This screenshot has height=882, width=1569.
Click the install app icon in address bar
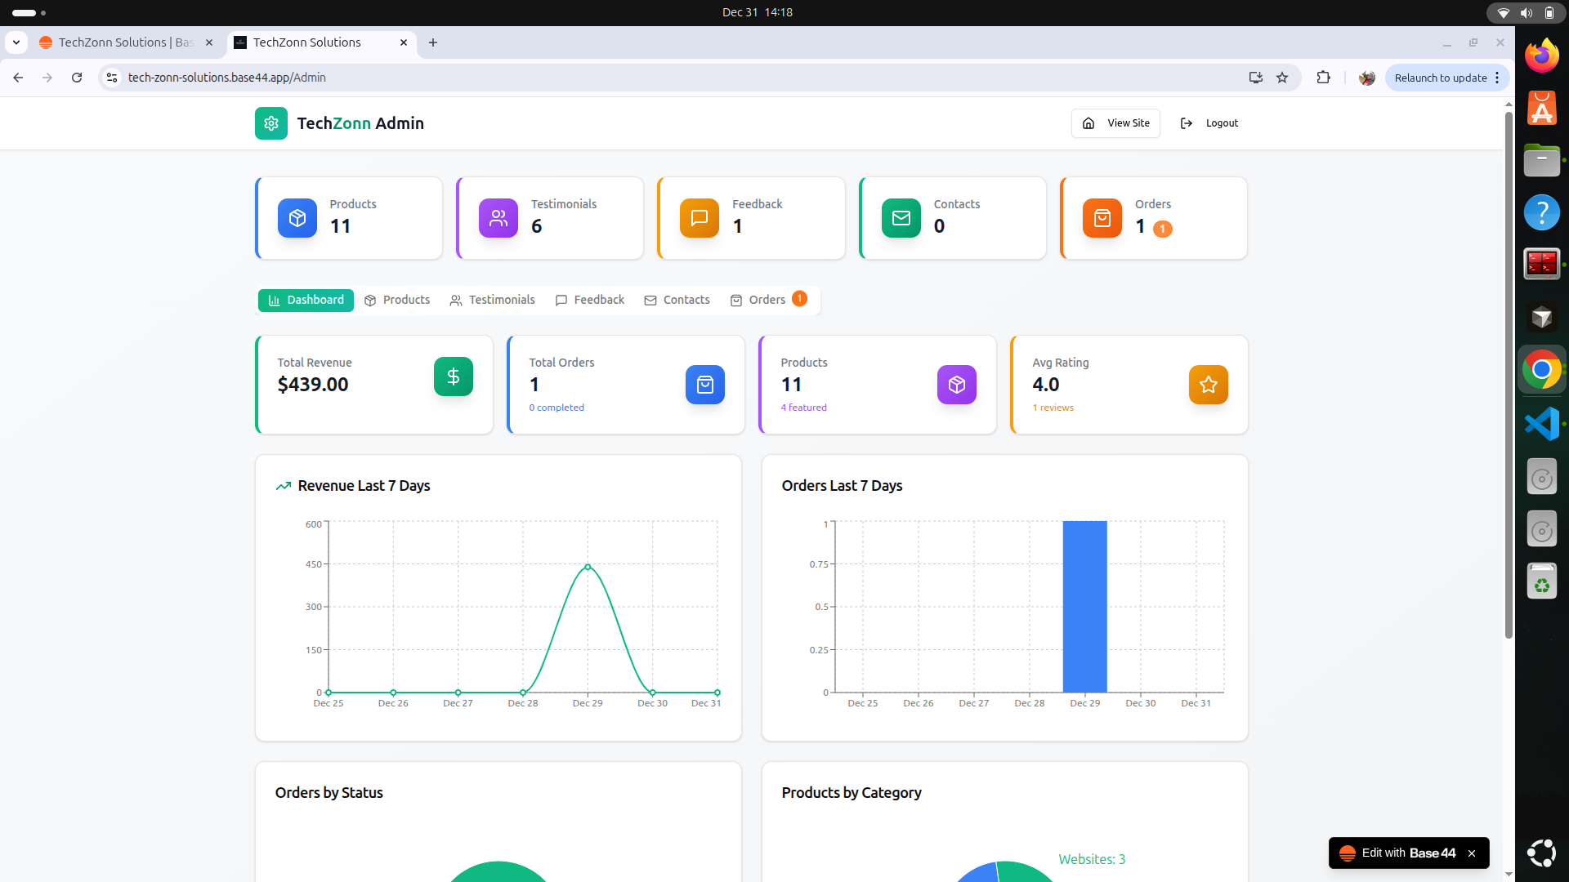[x=1256, y=78]
